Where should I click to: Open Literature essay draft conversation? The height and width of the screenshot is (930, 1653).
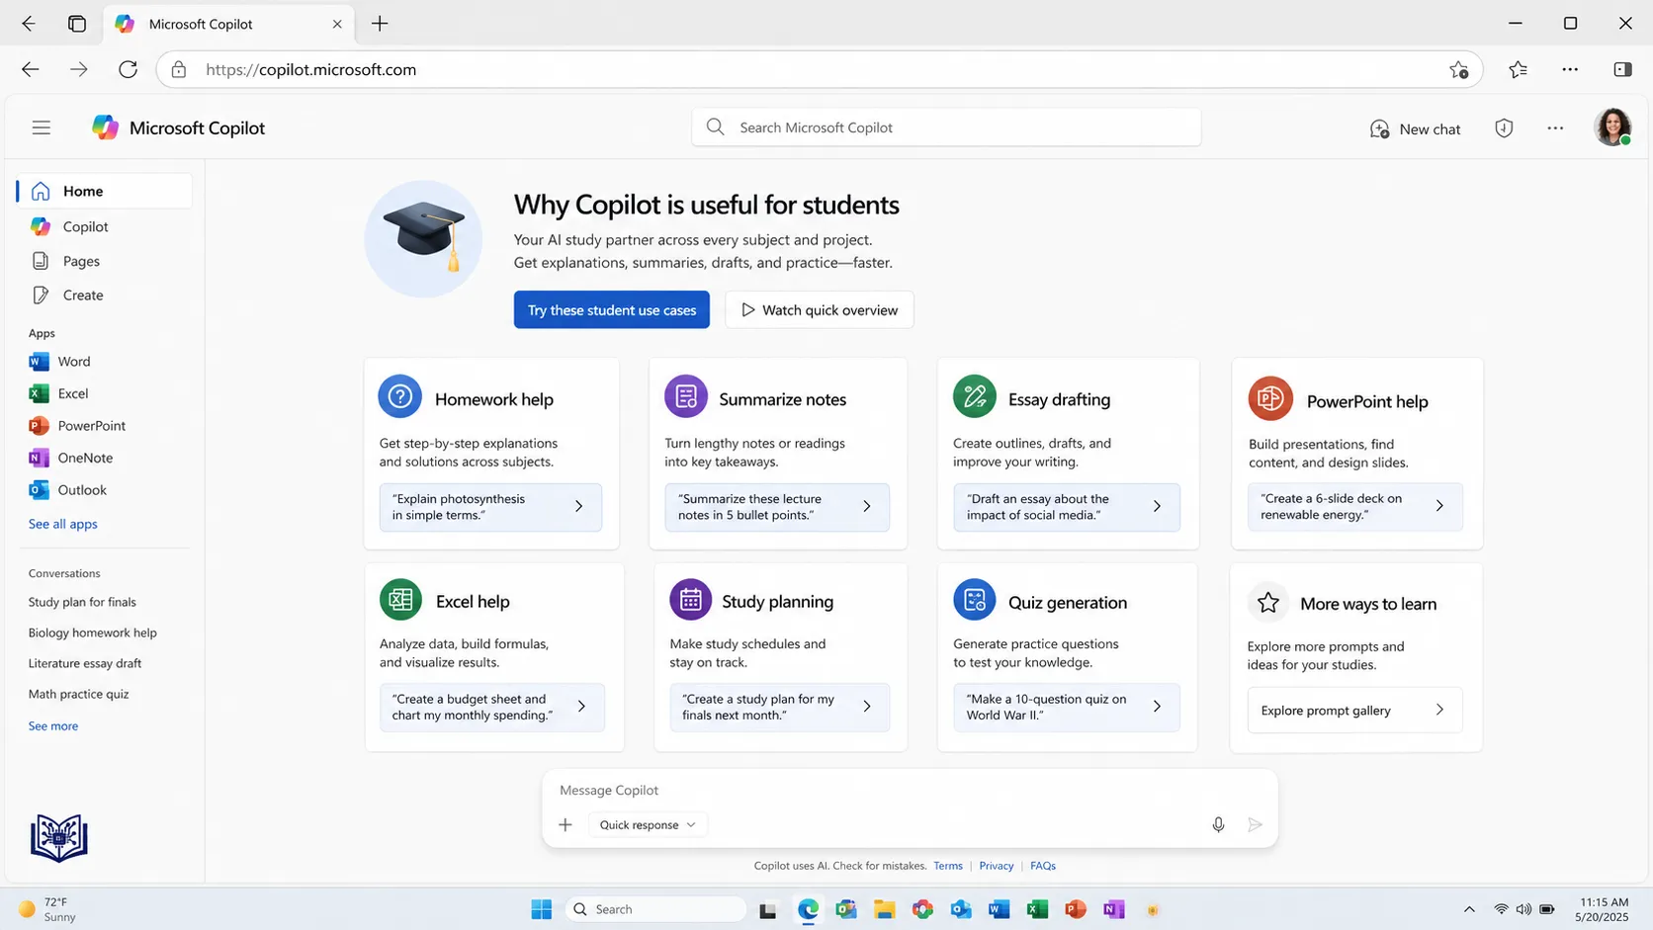click(x=85, y=663)
